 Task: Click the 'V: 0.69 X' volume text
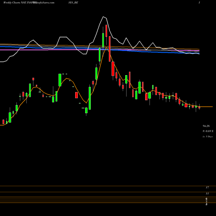click(x=208, y=131)
